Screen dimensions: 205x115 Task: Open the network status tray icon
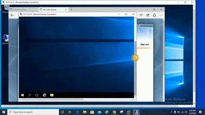(182, 112)
